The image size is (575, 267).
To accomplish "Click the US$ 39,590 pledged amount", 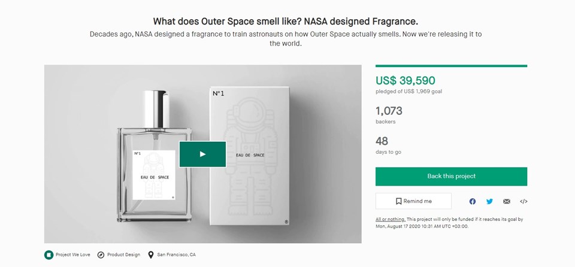I will 405,81.
